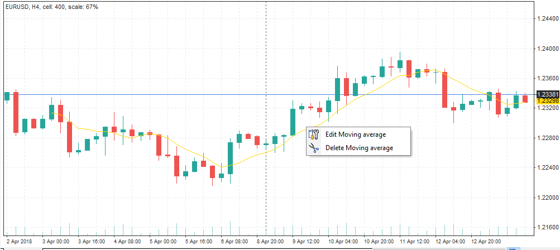Click the 10 Apr 04:00 time label
The height and width of the screenshot is (250, 560).
pos(343,242)
